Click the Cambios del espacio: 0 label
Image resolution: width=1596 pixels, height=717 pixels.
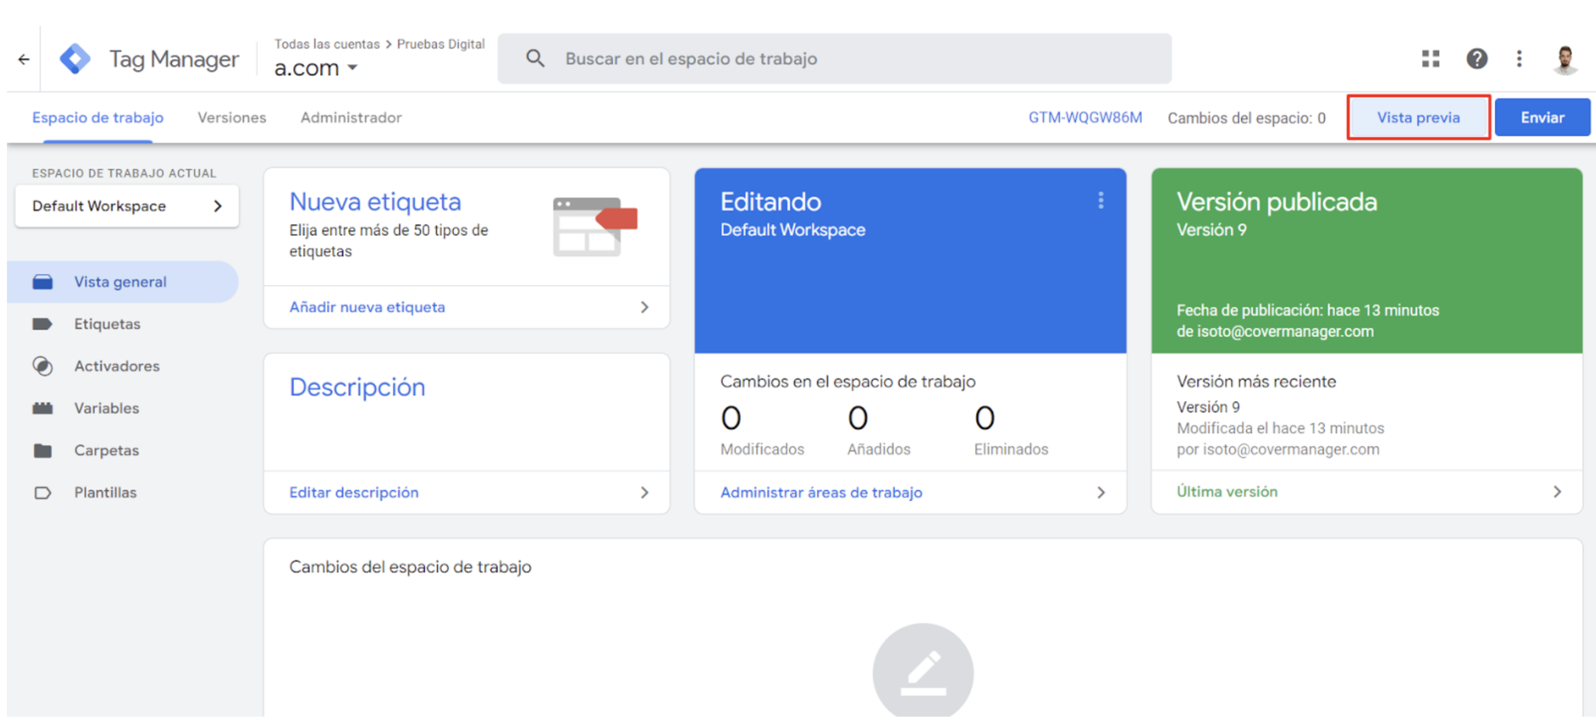(1247, 118)
